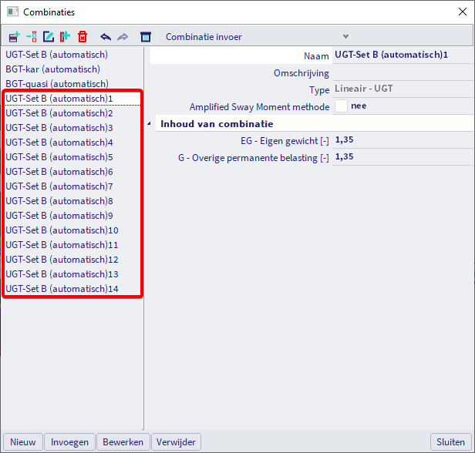Click the redo arrow icon
This screenshot has width=475, height=453.
(x=123, y=36)
